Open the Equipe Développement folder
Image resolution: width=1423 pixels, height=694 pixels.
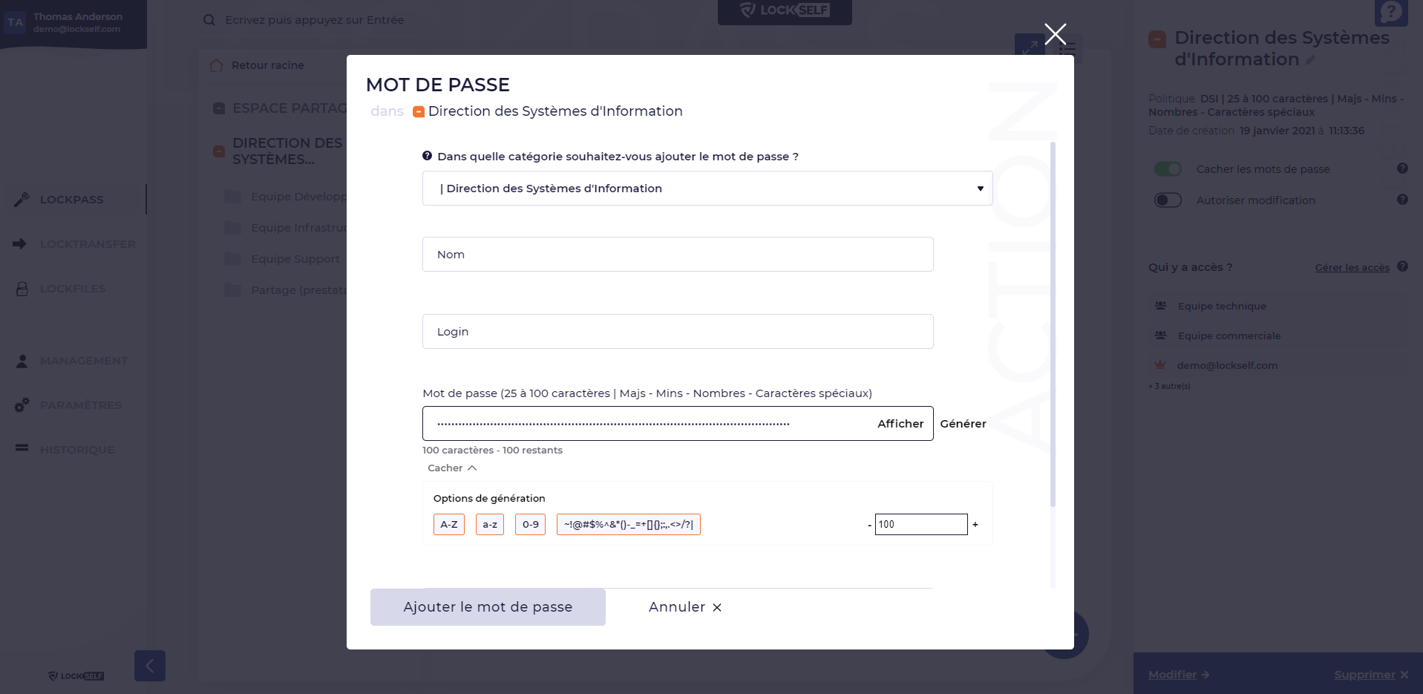coord(286,197)
